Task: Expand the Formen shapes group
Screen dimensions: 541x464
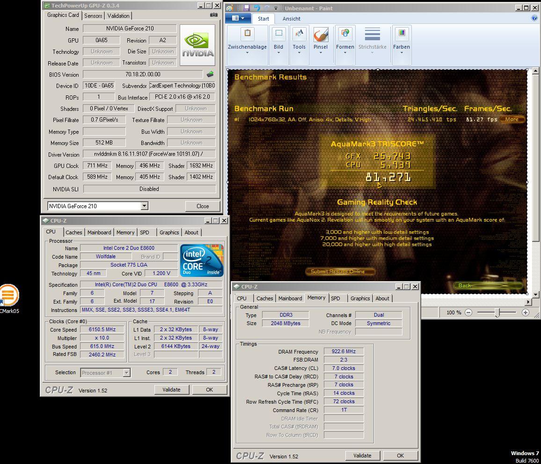Action: click(345, 45)
